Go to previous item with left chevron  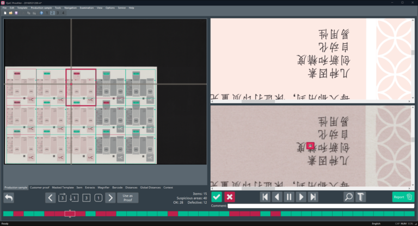click(x=50, y=198)
